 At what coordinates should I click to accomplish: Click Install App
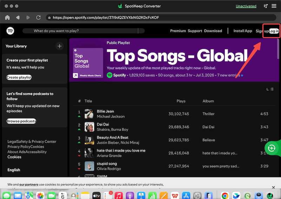[x=243, y=31]
